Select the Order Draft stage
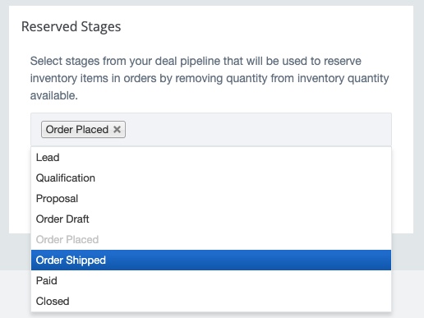Image resolution: width=424 pixels, height=318 pixels. (x=211, y=219)
